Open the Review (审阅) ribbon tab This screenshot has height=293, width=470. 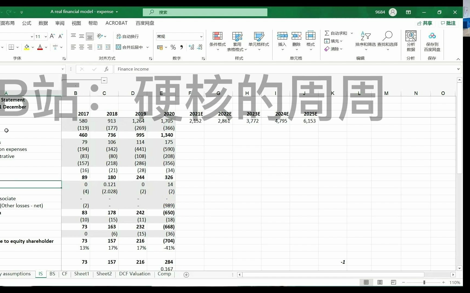point(60,23)
